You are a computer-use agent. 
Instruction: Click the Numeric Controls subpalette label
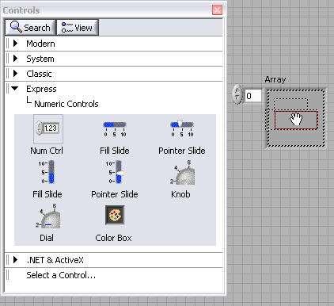click(66, 104)
